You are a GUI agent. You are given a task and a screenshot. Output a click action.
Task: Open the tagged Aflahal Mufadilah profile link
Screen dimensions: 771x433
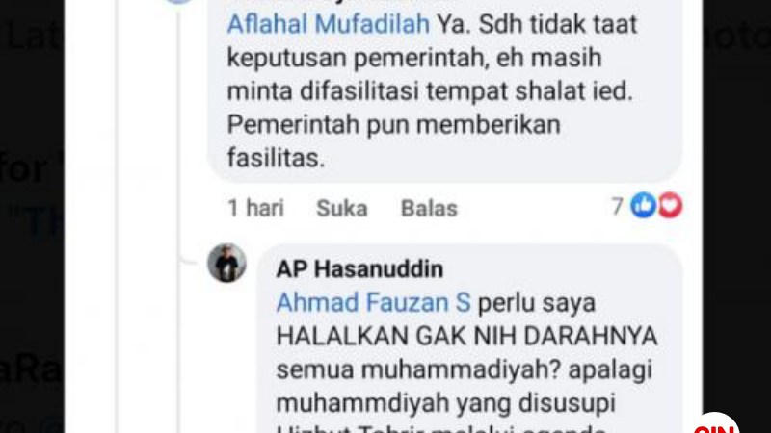(329, 24)
